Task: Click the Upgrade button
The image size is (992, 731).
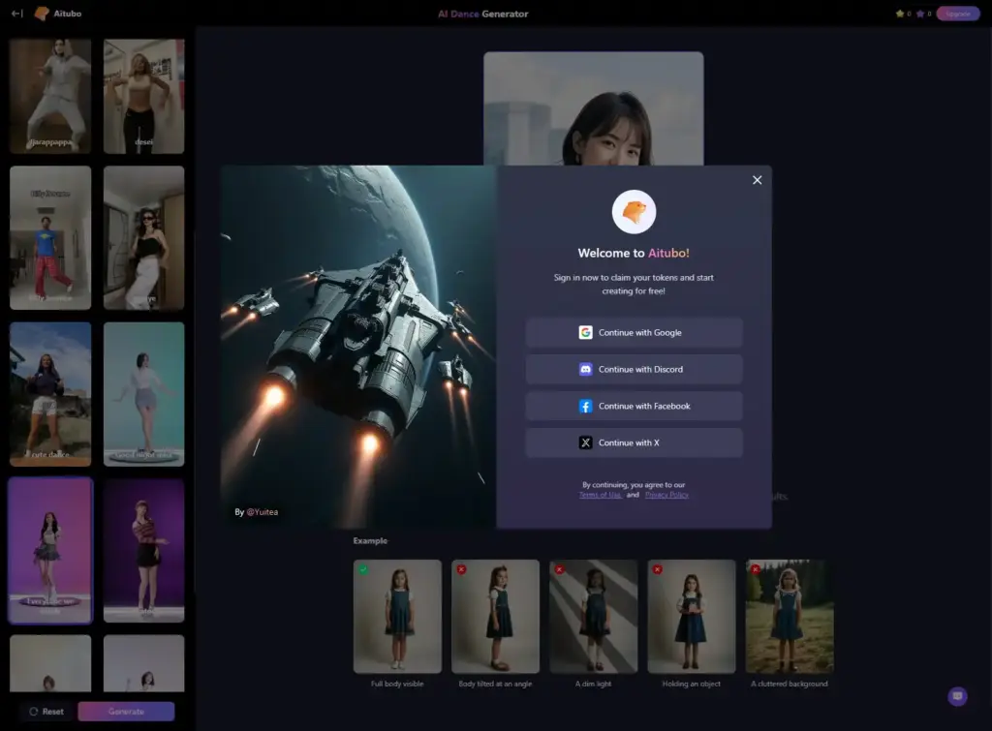Action: [x=958, y=14]
